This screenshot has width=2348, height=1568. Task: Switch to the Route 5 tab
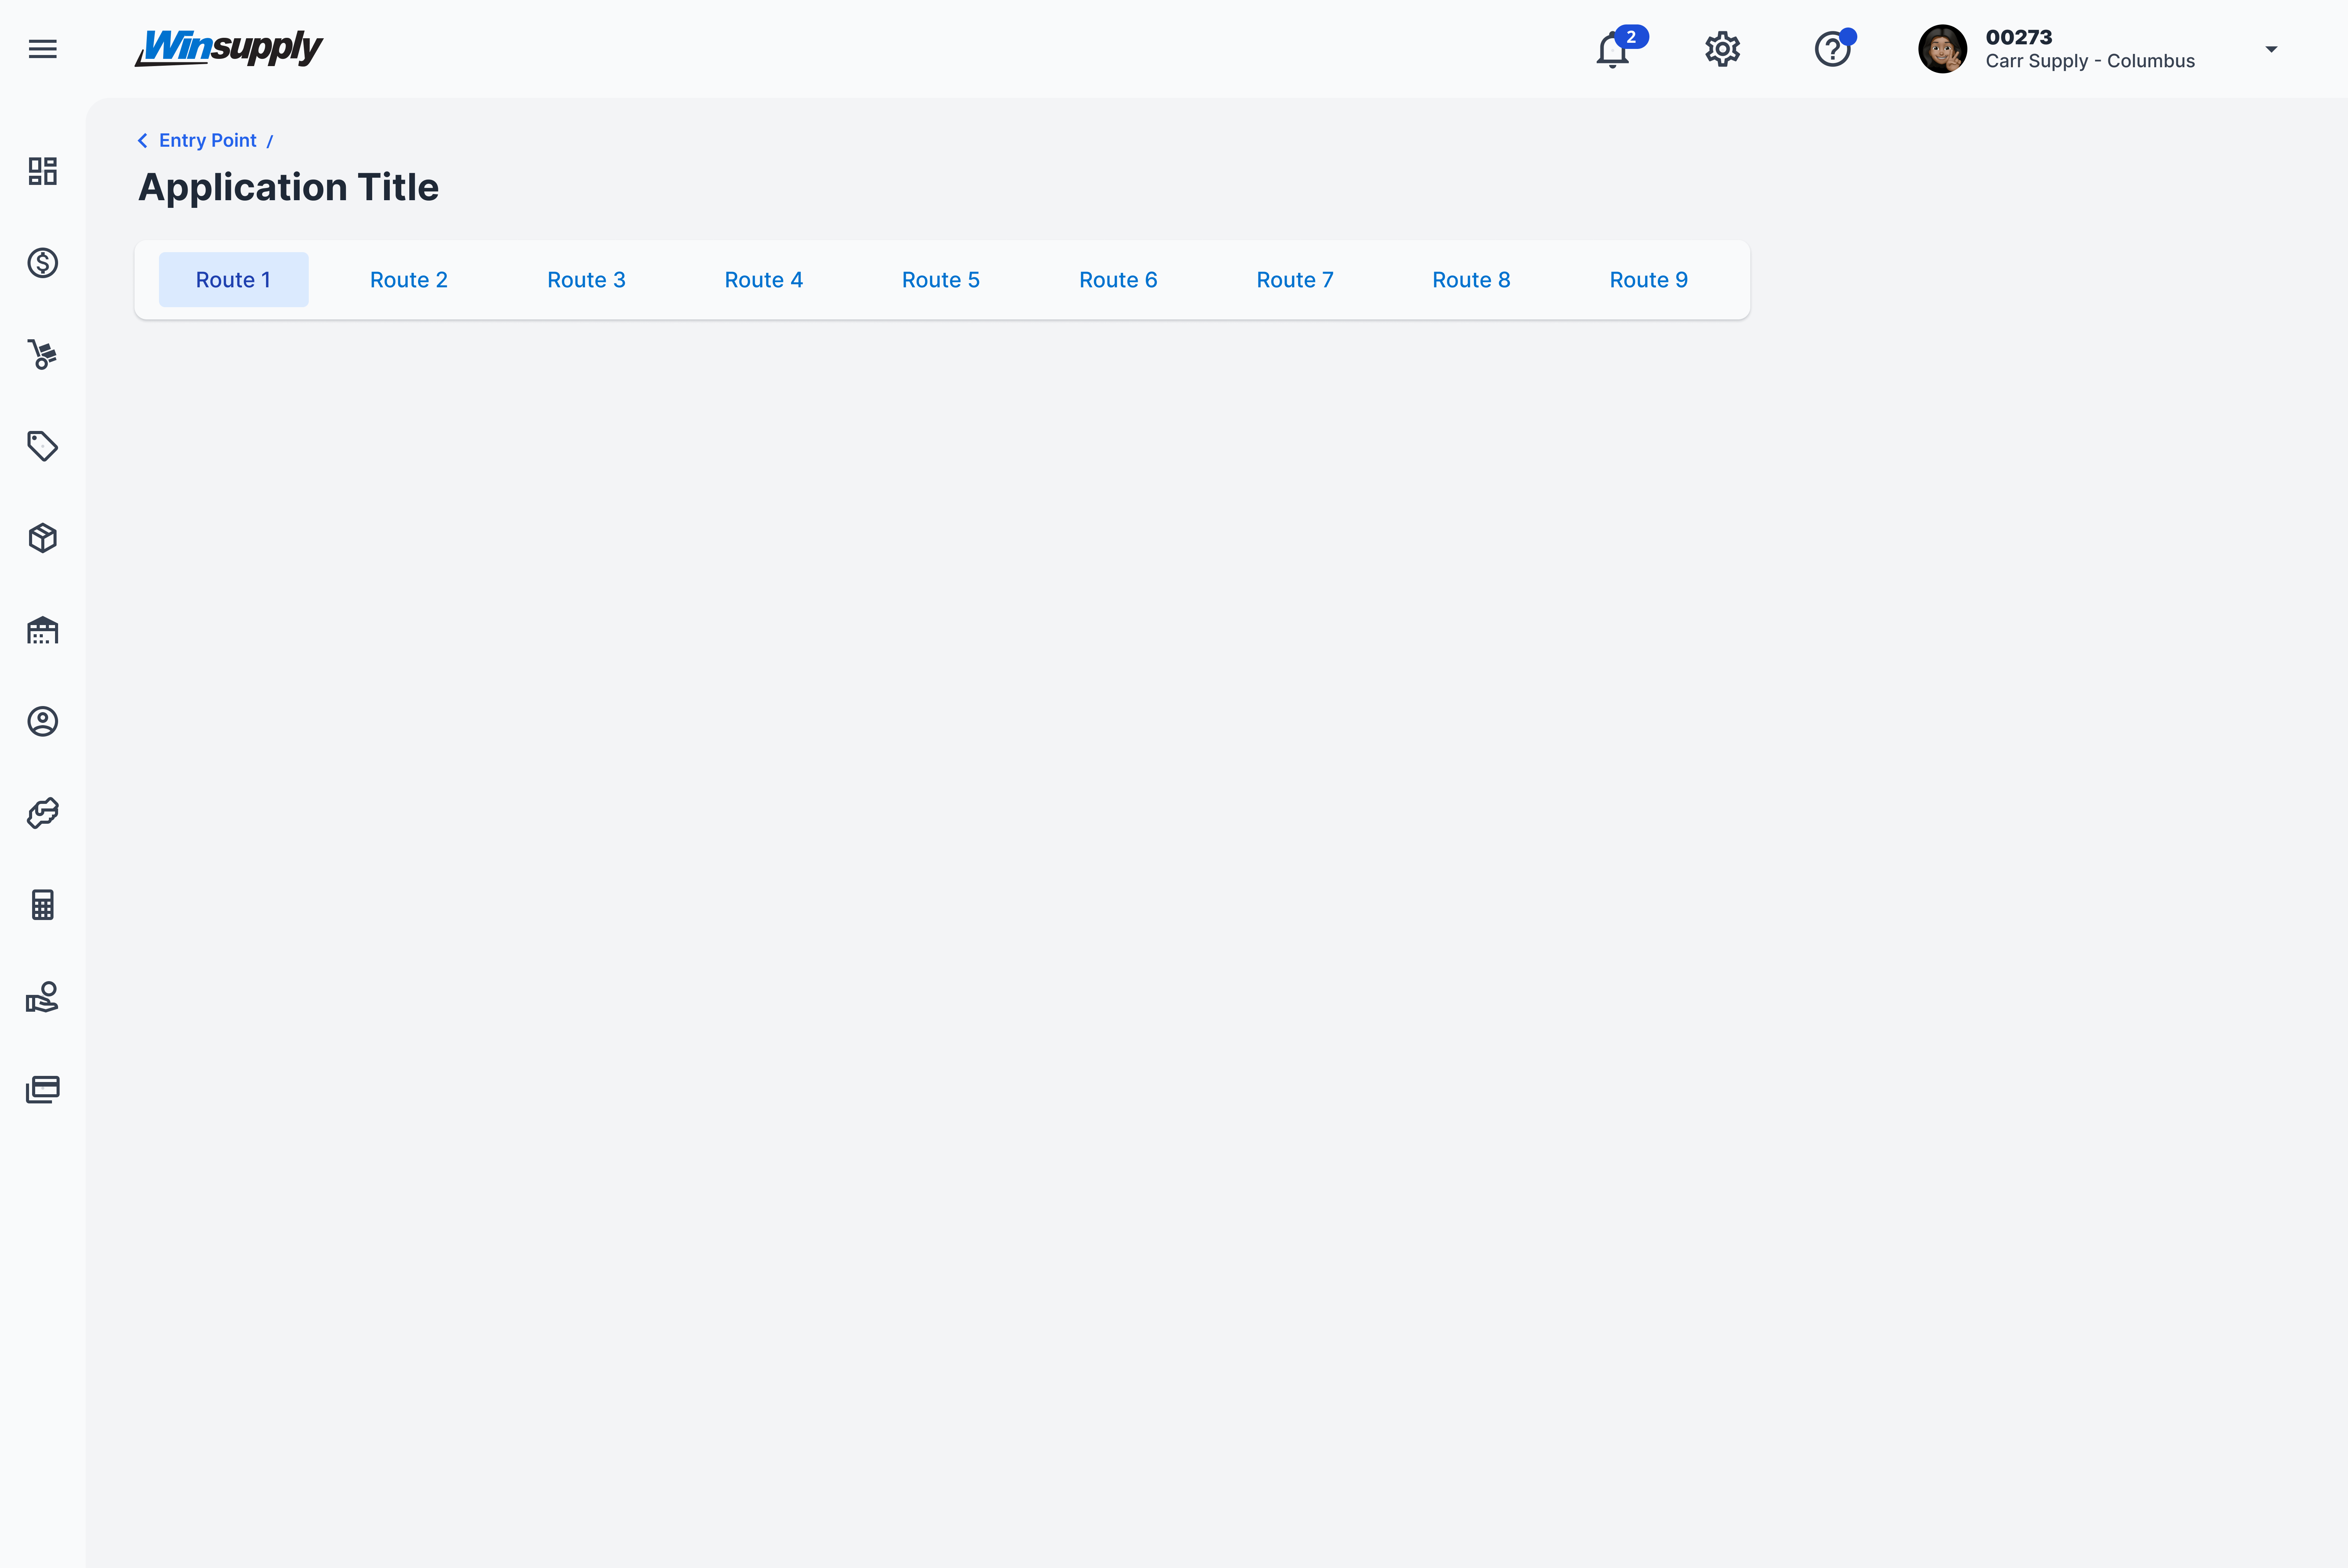(x=940, y=280)
